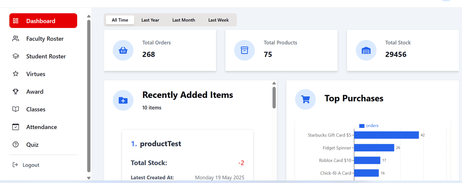Click the Award trophy icon

(x=16, y=91)
